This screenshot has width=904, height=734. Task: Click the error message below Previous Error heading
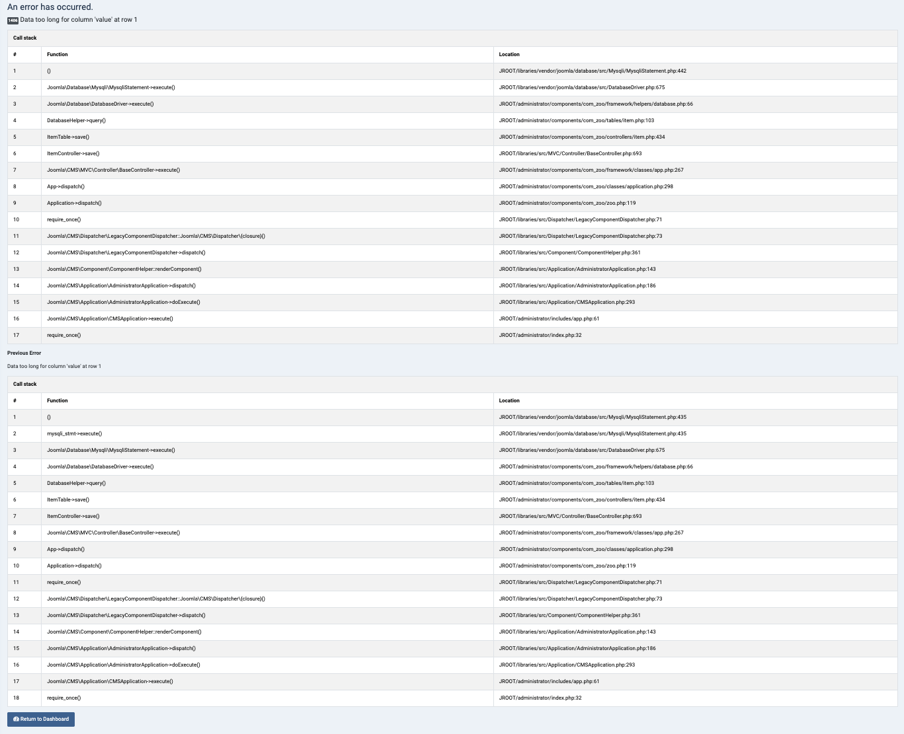click(54, 366)
